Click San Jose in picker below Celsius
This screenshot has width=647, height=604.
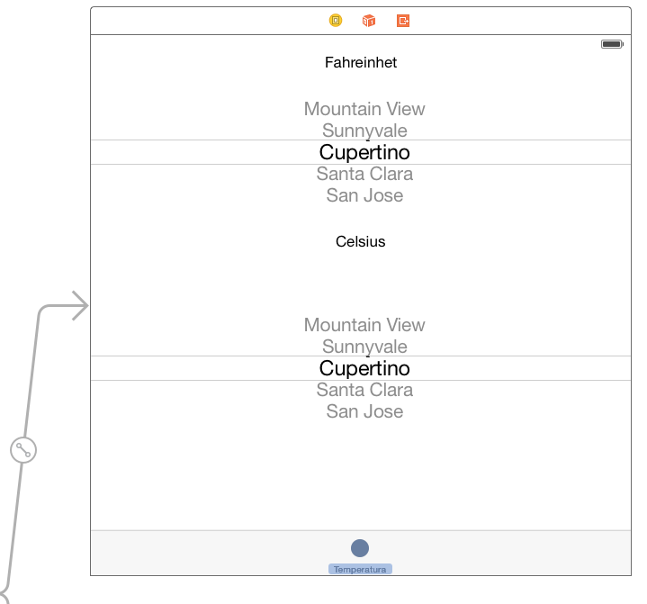(x=364, y=411)
